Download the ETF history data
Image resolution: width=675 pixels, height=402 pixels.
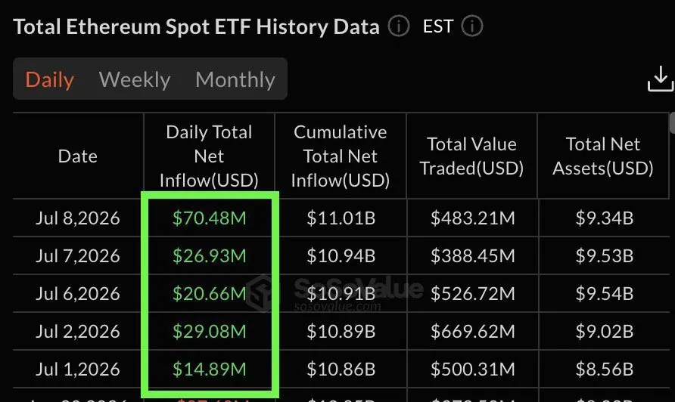(x=661, y=79)
